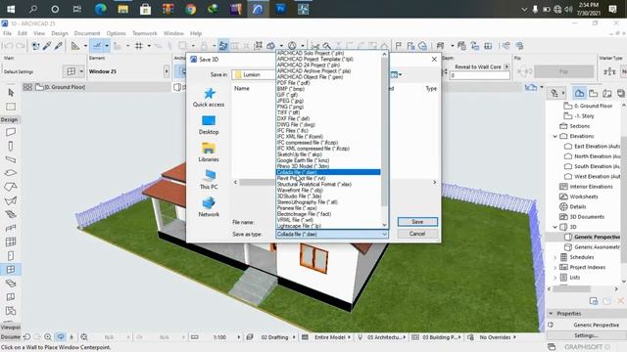627x352 pixels.
Task: Select the active Window tool in the toolbox
Action: (11, 270)
